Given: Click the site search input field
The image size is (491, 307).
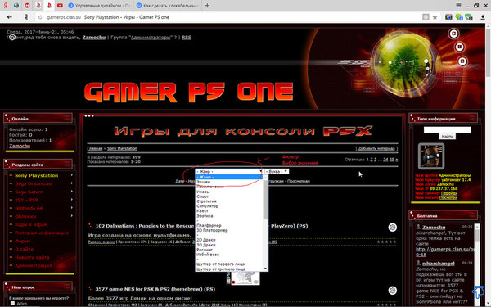Looking at the screenshot, I should tap(447, 129).
